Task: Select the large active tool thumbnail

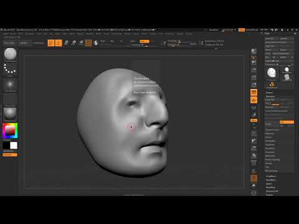Action: (x=272, y=73)
